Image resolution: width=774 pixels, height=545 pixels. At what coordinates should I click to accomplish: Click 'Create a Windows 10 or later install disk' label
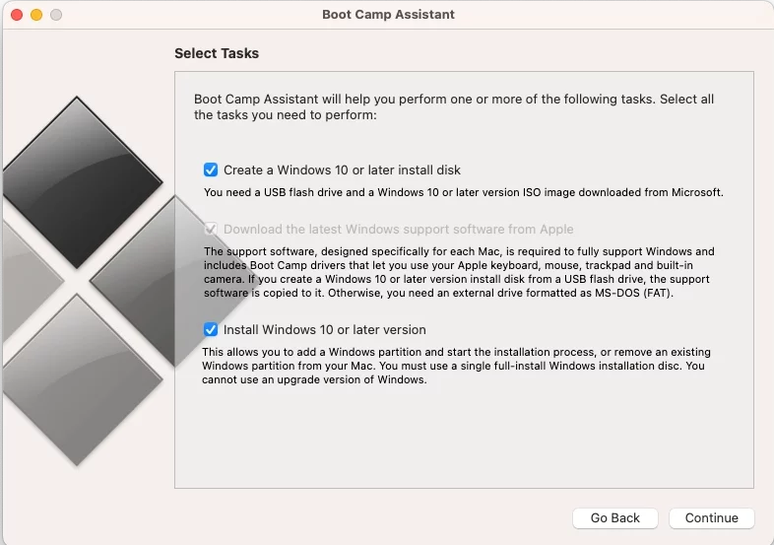342,170
